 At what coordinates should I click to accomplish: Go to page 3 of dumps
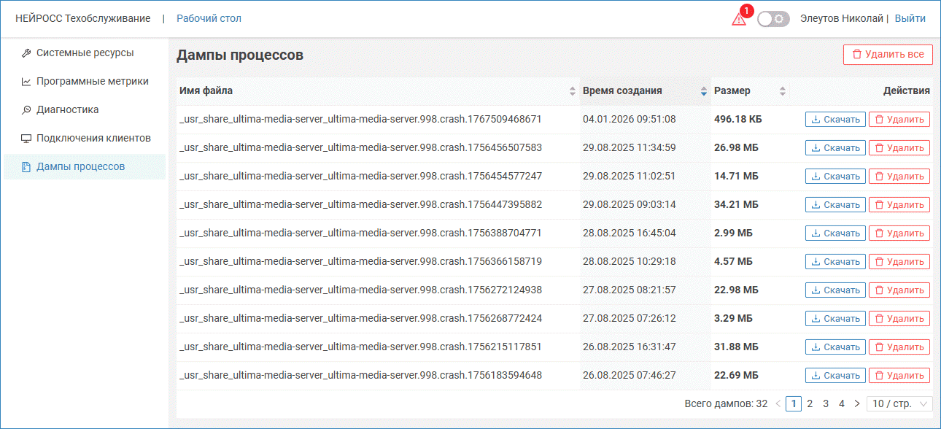826,403
